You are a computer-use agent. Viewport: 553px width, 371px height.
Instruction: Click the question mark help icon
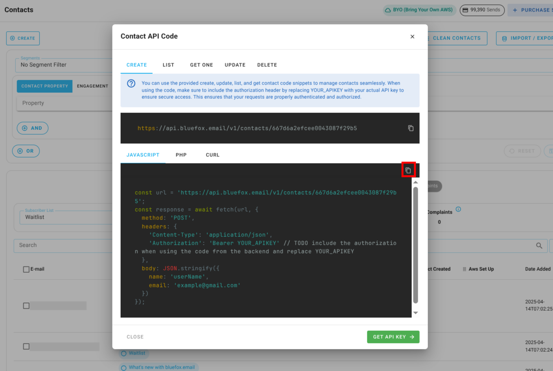pyautogui.click(x=131, y=83)
